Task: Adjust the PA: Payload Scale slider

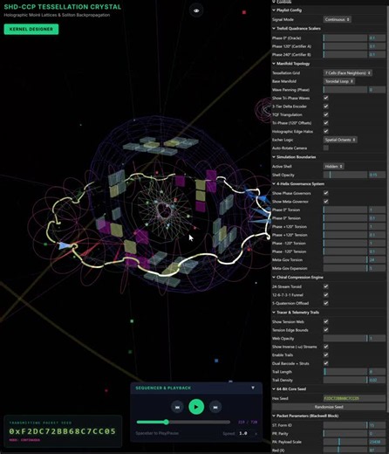Action: pyautogui.click(x=345, y=442)
